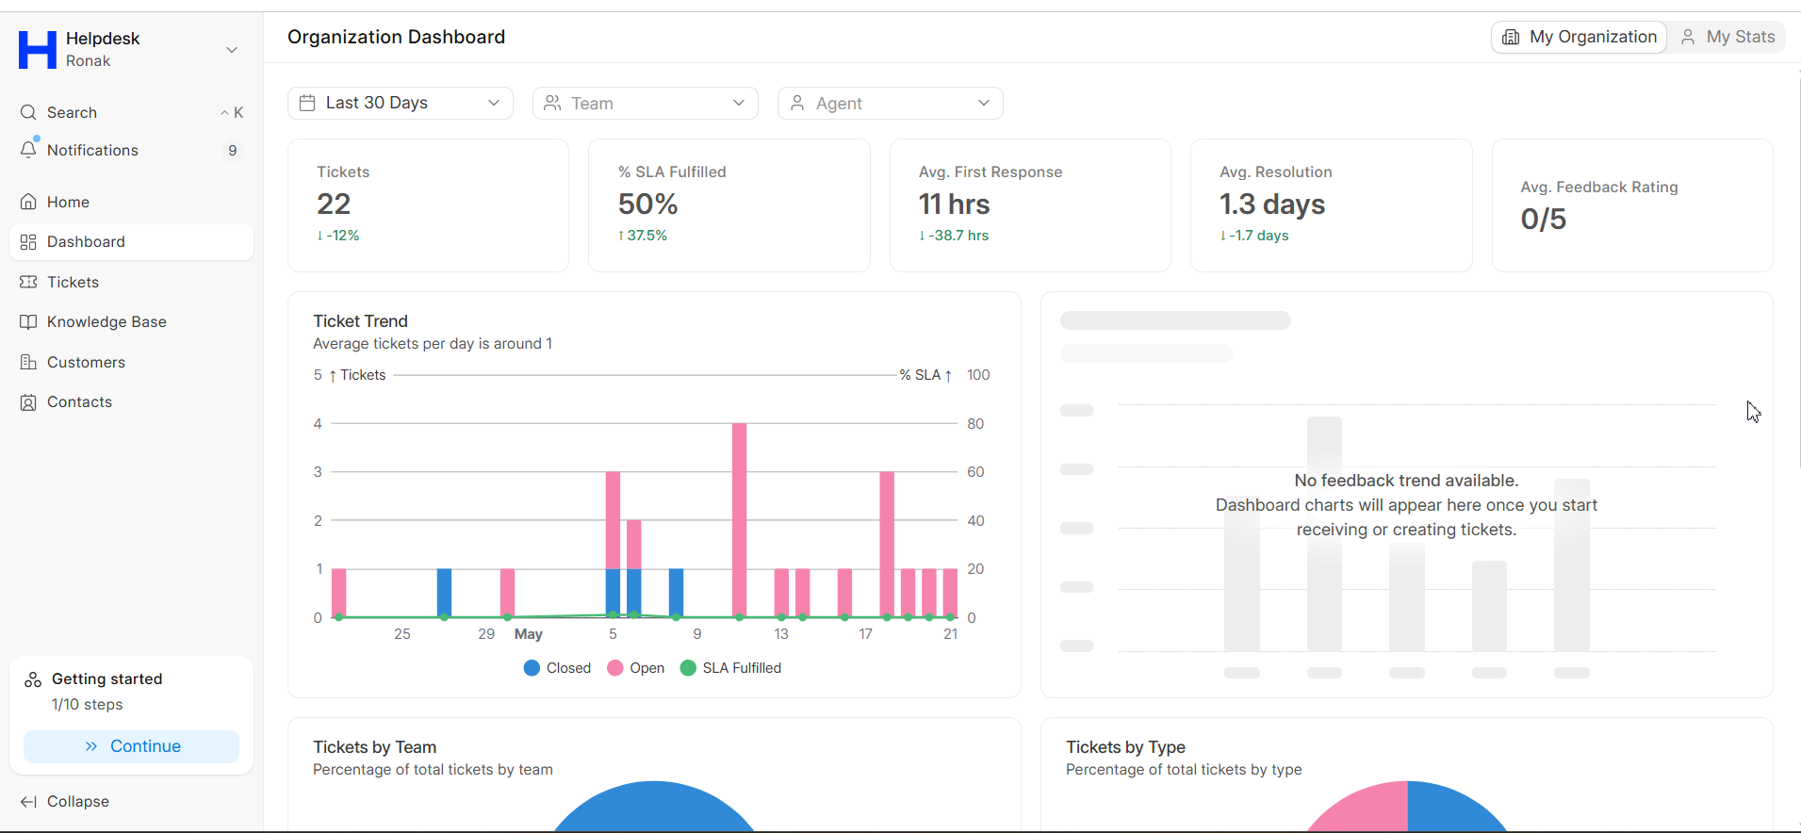Click the Knowledge Base book icon
1801x833 pixels.
[28, 321]
